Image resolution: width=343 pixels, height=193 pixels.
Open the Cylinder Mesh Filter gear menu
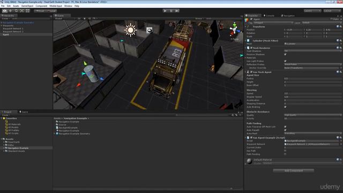tap(340, 41)
